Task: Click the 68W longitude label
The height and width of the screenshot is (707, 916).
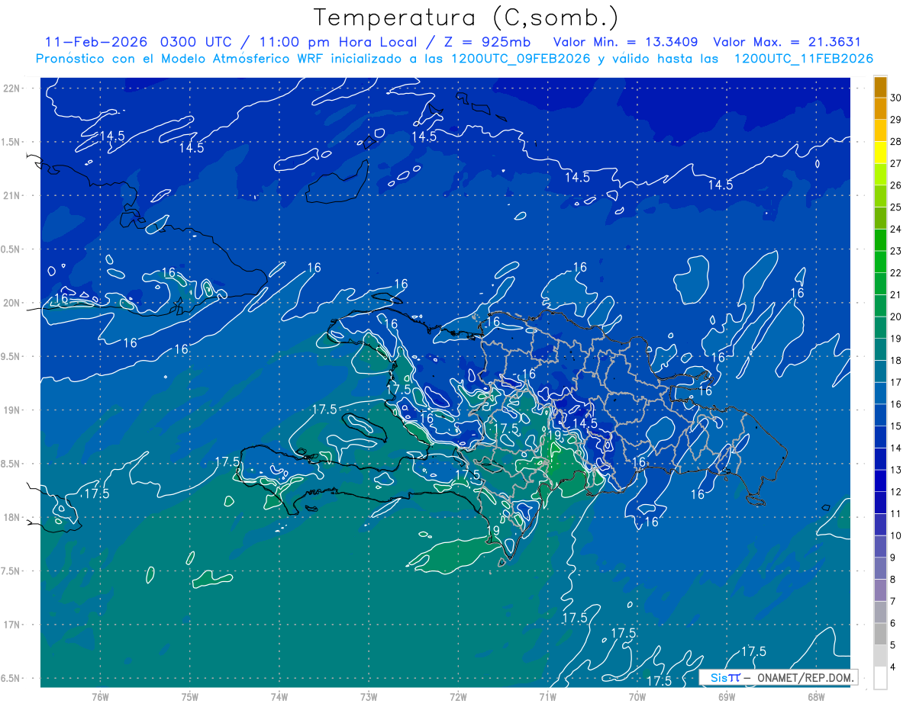Action: click(x=815, y=697)
